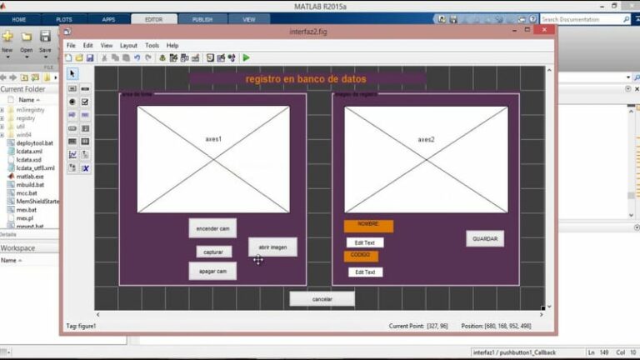Click the green Run Figure arrow
The width and height of the screenshot is (640, 360).
(246, 57)
